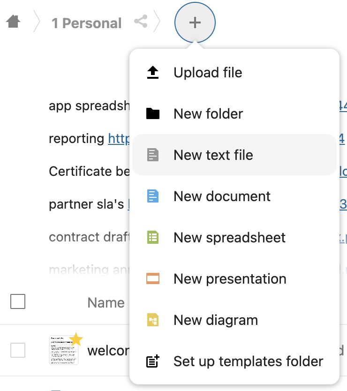The width and height of the screenshot is (347, 391).
Task: Tick the select-all files checkbox
Action: (18, 302)
